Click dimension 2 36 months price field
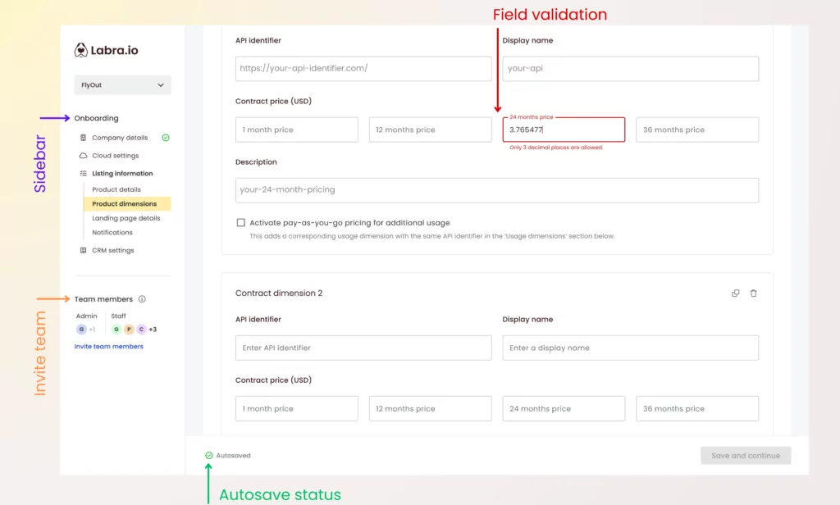 697,408
